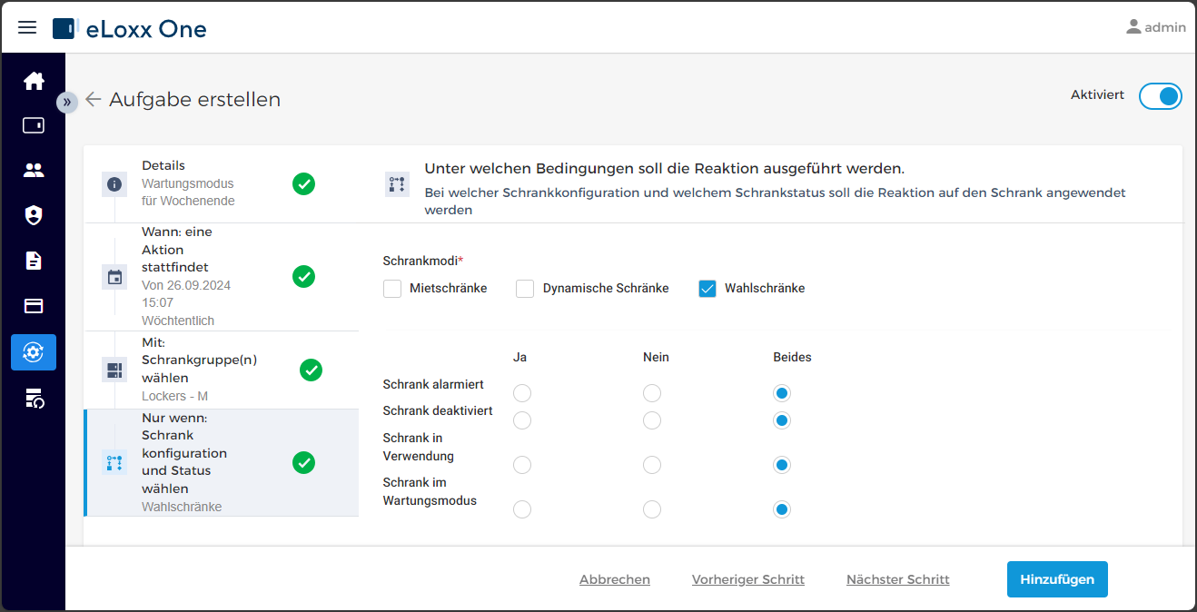Screen dimensions: 1197x612
Task: Select Nein for Schrank in Verwendung
Action: pos(652,465)
